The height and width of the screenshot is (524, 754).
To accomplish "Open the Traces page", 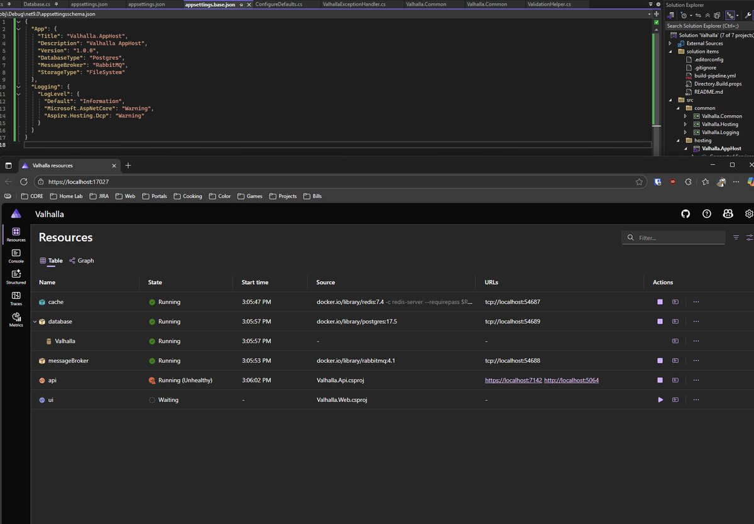I will 16,299.
